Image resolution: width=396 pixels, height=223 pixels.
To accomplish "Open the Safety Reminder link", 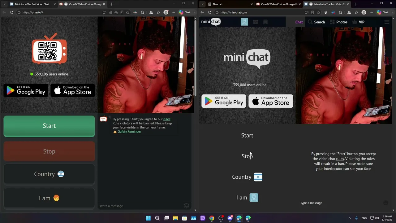I will click(x=129, y=131).
